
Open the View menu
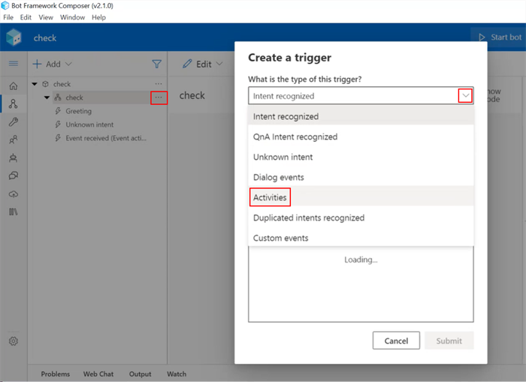[46, 17]
